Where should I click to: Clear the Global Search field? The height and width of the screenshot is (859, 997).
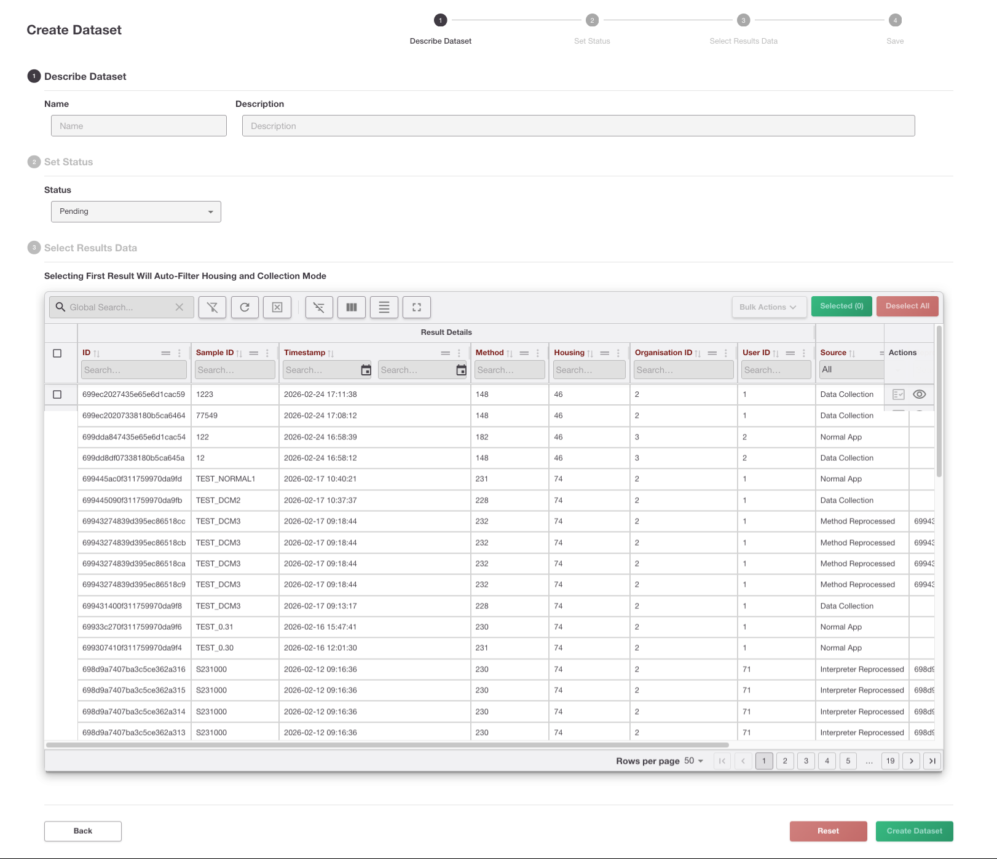pyautogui.click(x=179, y=307)
